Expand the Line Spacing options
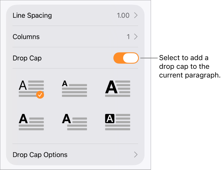 [75, 15]
